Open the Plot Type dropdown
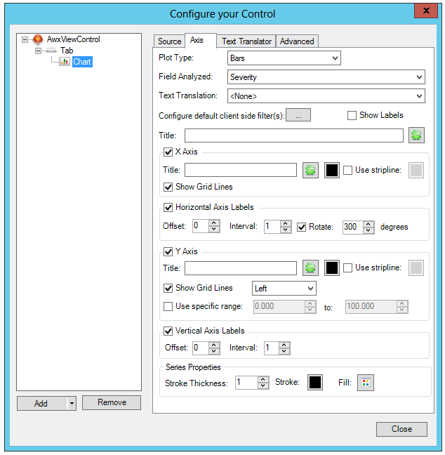This screenshot has width=445, height=455. (284, 58)
